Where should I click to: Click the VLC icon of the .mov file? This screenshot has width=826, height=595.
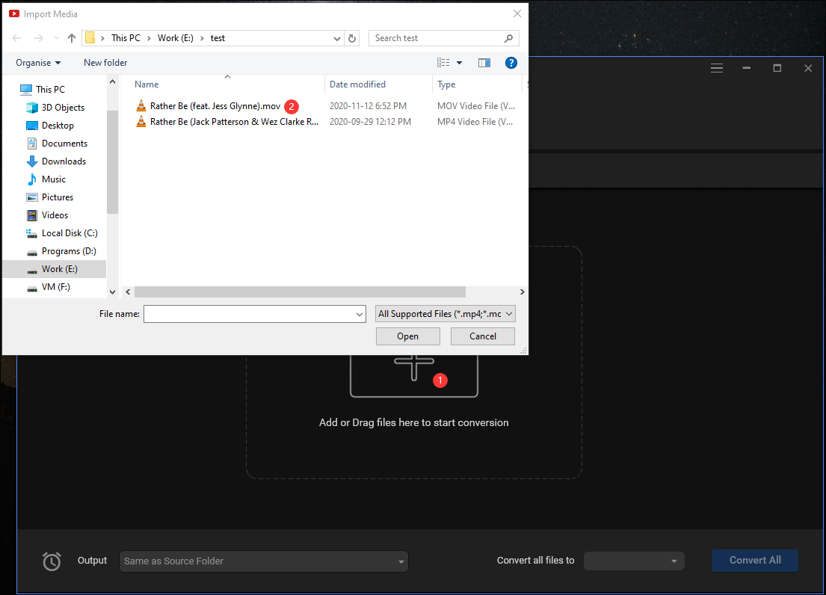[141, 106]
